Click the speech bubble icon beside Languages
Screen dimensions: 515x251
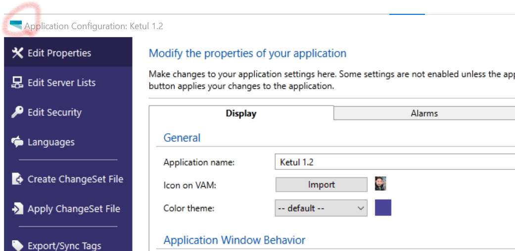coord(17,142)
